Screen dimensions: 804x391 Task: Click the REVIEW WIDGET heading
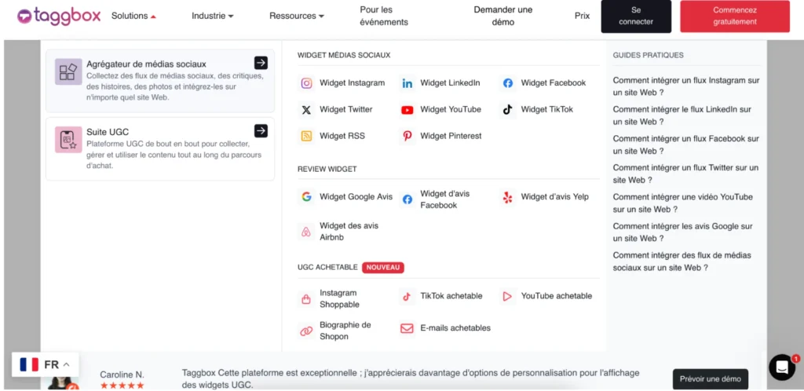(x=327, y=169)
